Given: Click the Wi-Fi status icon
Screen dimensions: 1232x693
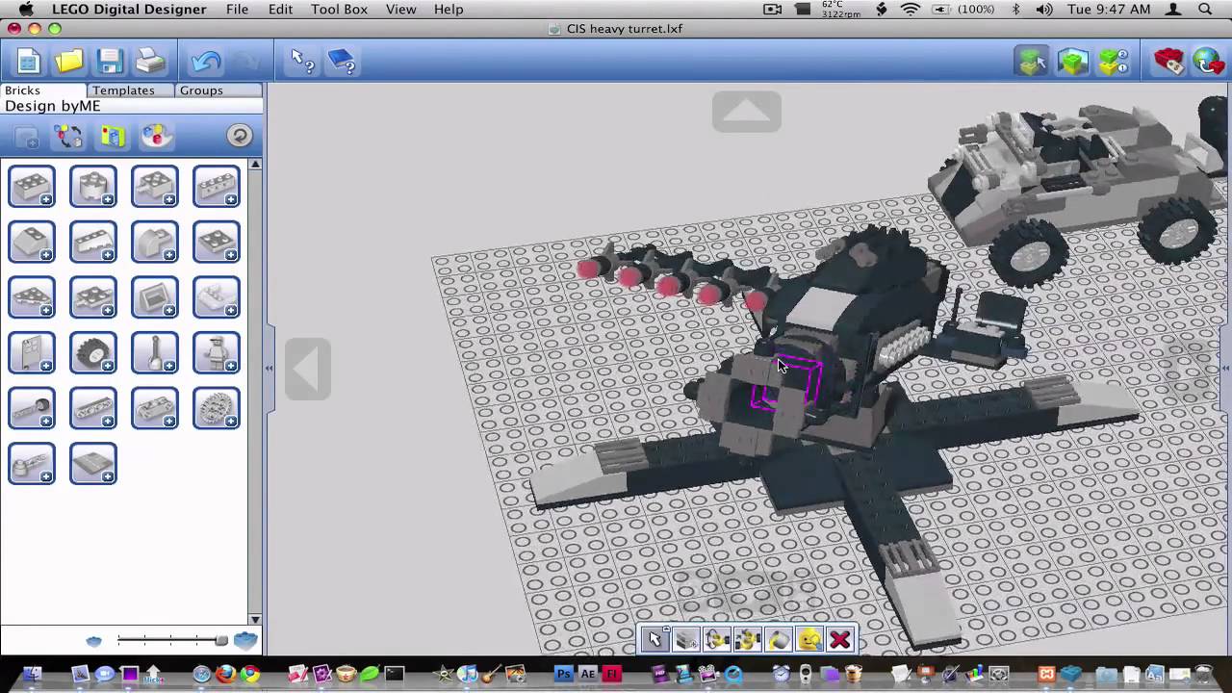Looking at the screenshot, I should pos(911,9).
